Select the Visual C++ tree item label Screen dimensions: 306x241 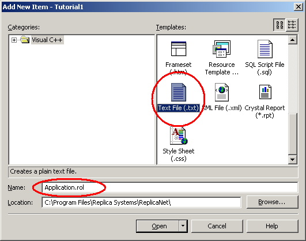click(x=47, y=40)
